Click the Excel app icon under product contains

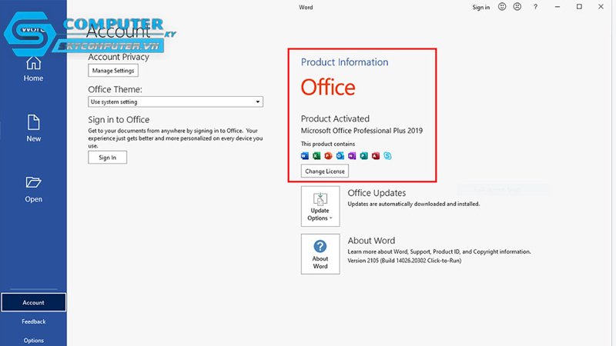point(316,156)
